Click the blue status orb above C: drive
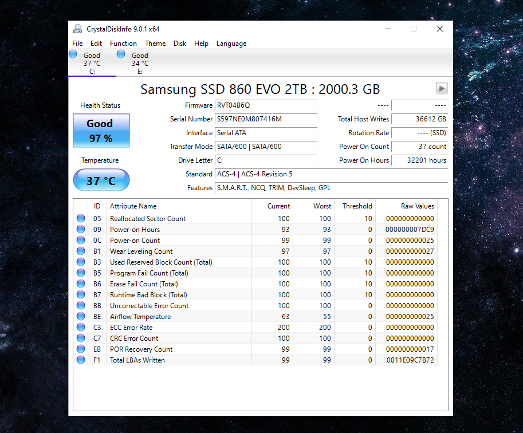523x433 pixels. (x=73, y=54)
